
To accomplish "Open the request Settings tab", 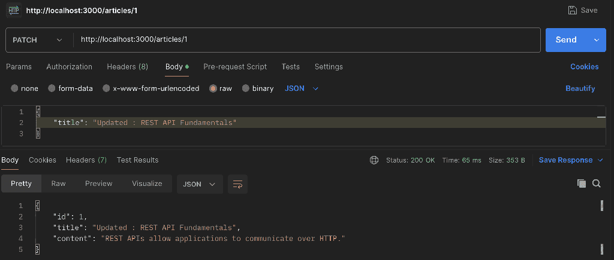I will (329, 67).
